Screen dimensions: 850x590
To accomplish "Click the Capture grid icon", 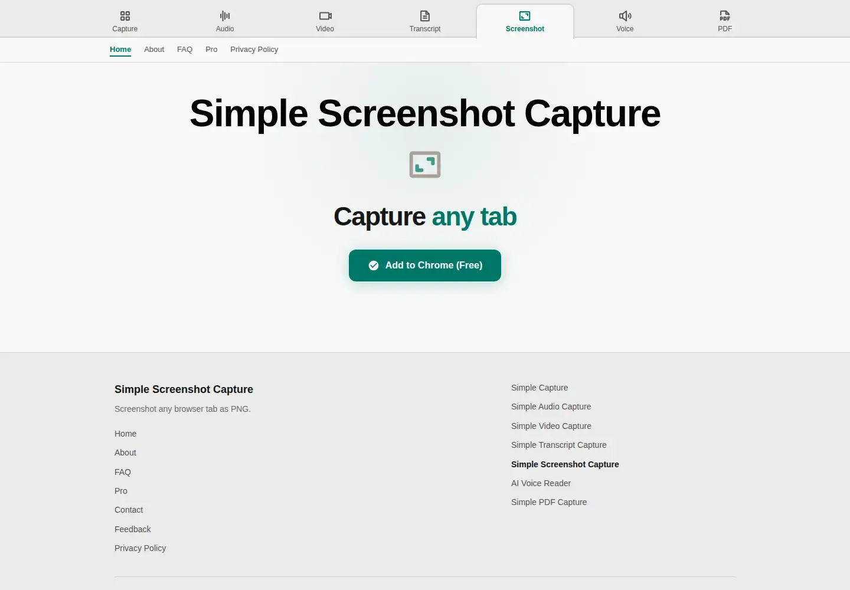I will pyautogui.click(x=125, y=16).
